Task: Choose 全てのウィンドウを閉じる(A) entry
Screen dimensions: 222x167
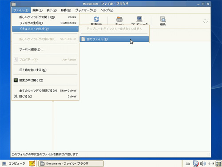Action: [45, 90]
